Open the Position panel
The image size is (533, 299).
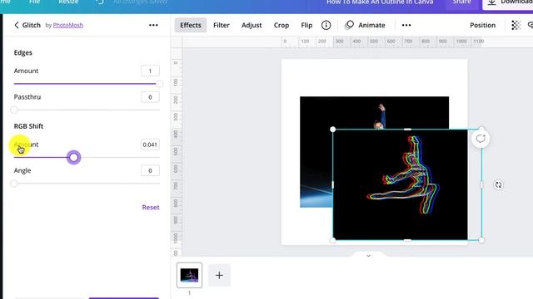coord(482,25)
